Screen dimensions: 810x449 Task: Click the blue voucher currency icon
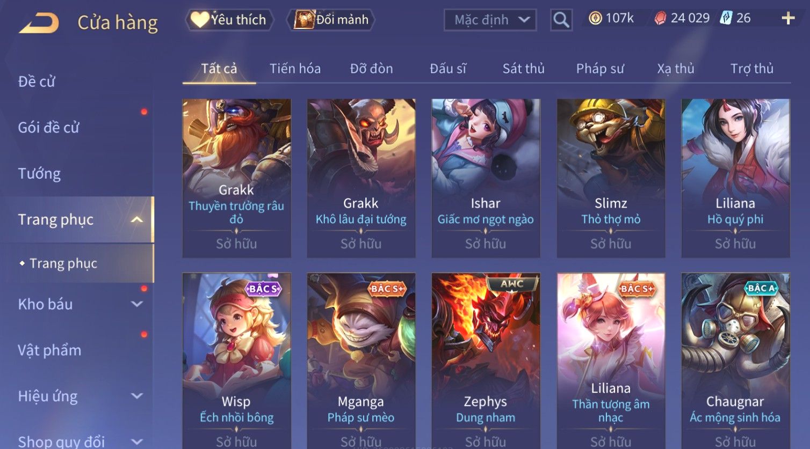[x=726, y=19]
